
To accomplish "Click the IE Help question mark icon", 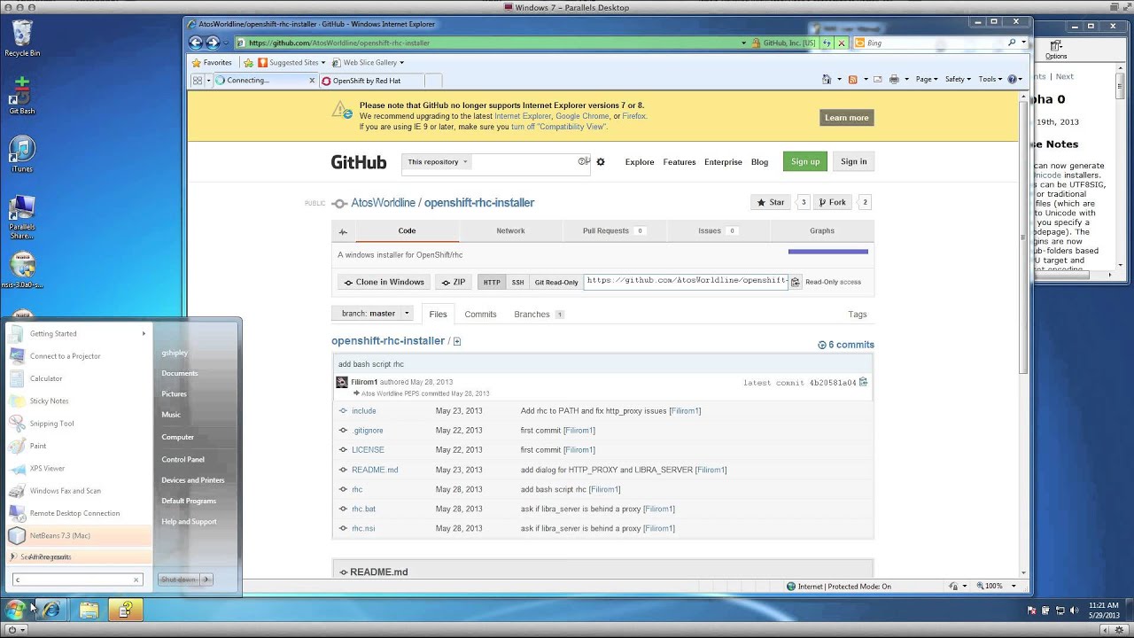I will [1012, 79].
